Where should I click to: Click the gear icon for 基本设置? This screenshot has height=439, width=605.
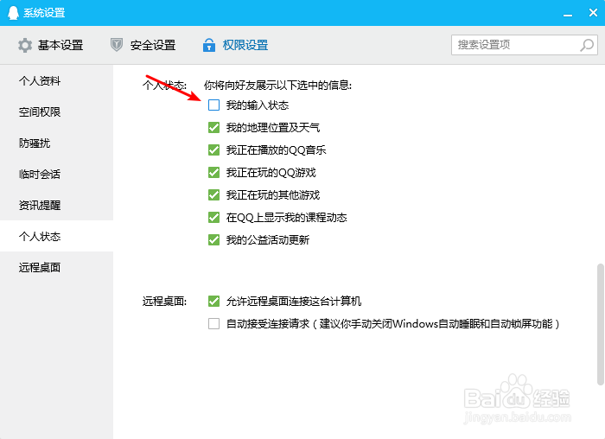[25, 45]
